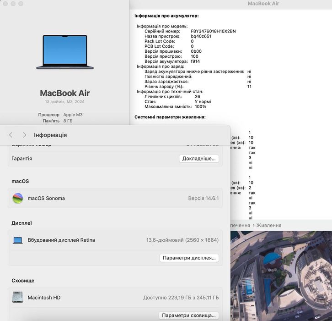Click the back arrow in the Інформація window
This screenshot has height=321, width=332.
[x=11, y=135]
